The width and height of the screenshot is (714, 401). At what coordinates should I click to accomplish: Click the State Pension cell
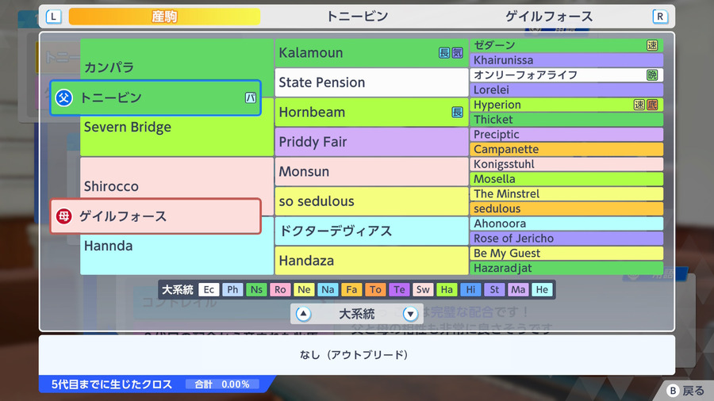[371, 82]
